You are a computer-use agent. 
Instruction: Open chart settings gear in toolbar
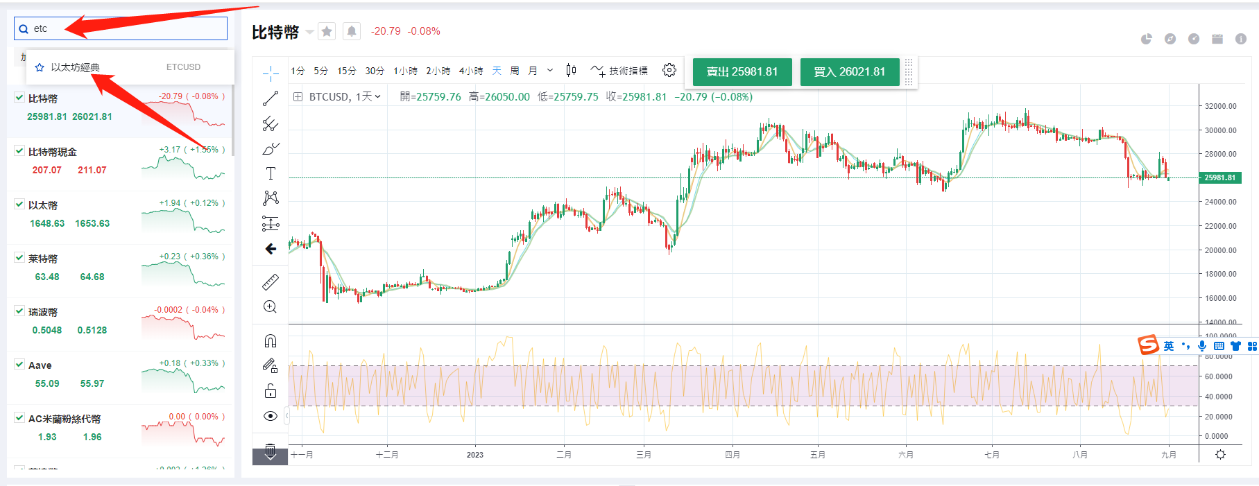coord(669,71)
